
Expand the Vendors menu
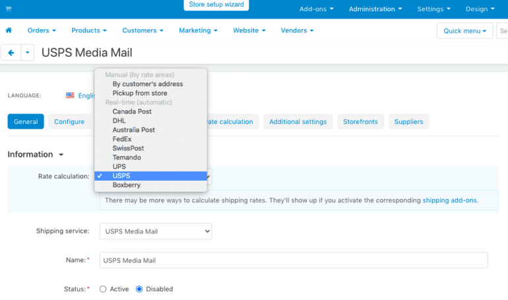297,30
